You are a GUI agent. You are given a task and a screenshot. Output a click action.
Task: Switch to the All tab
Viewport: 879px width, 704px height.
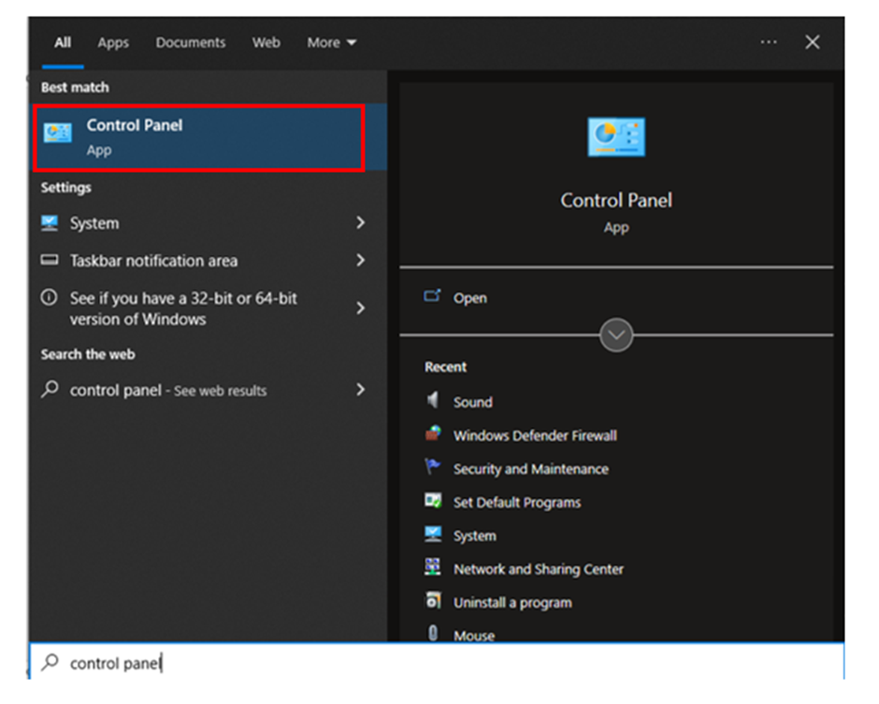(63, 43)
